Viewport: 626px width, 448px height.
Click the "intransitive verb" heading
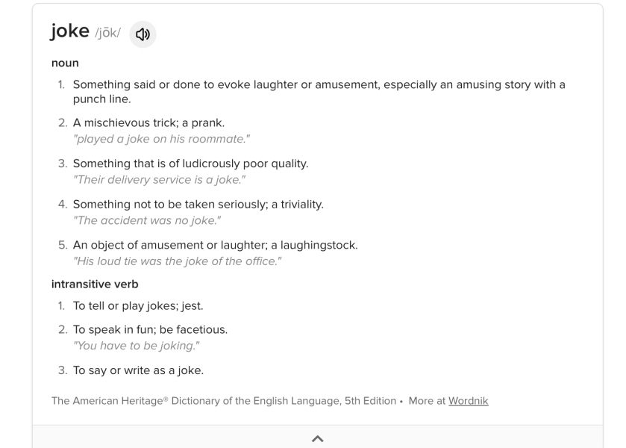[x=95, y=284]
